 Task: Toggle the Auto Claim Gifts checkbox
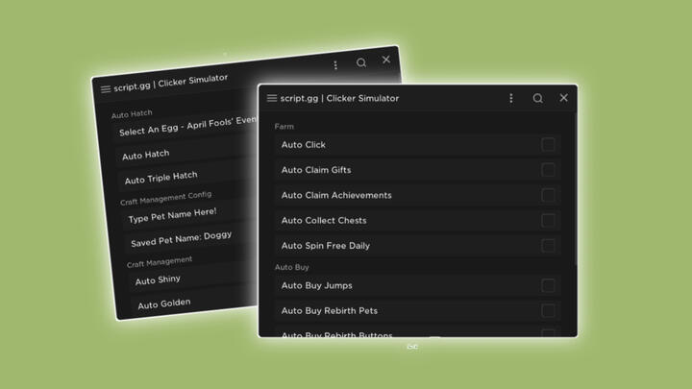pyautogui.click(x=548, y=170)
